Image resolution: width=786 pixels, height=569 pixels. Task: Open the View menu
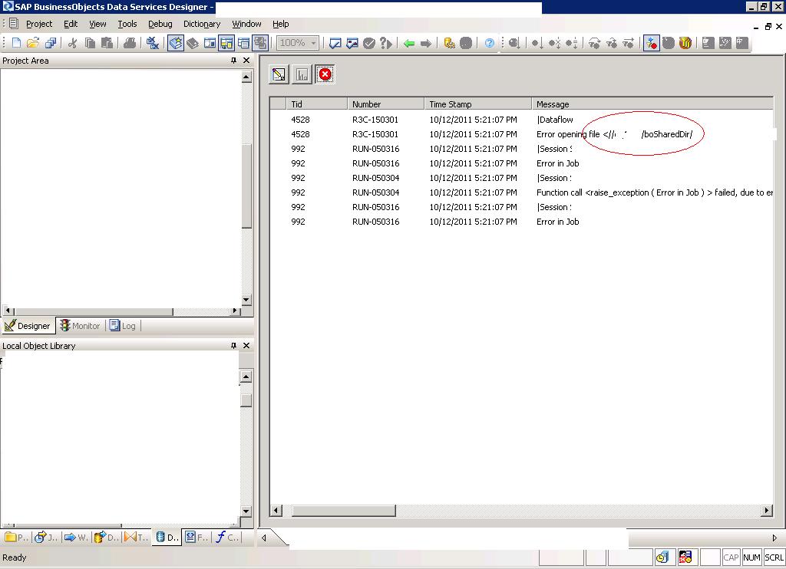pyautogui.click(x=97, y=24)
